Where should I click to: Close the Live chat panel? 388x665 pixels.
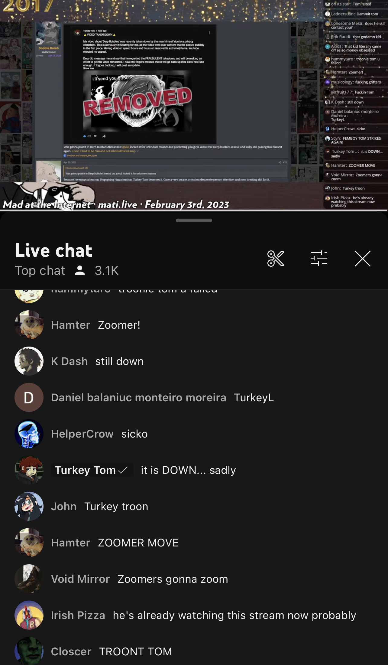coord(362,259)
